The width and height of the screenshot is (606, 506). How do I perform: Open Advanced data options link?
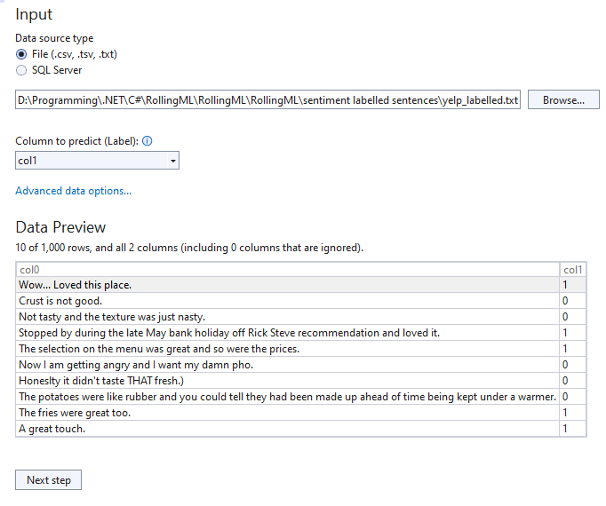coord(74,191)
